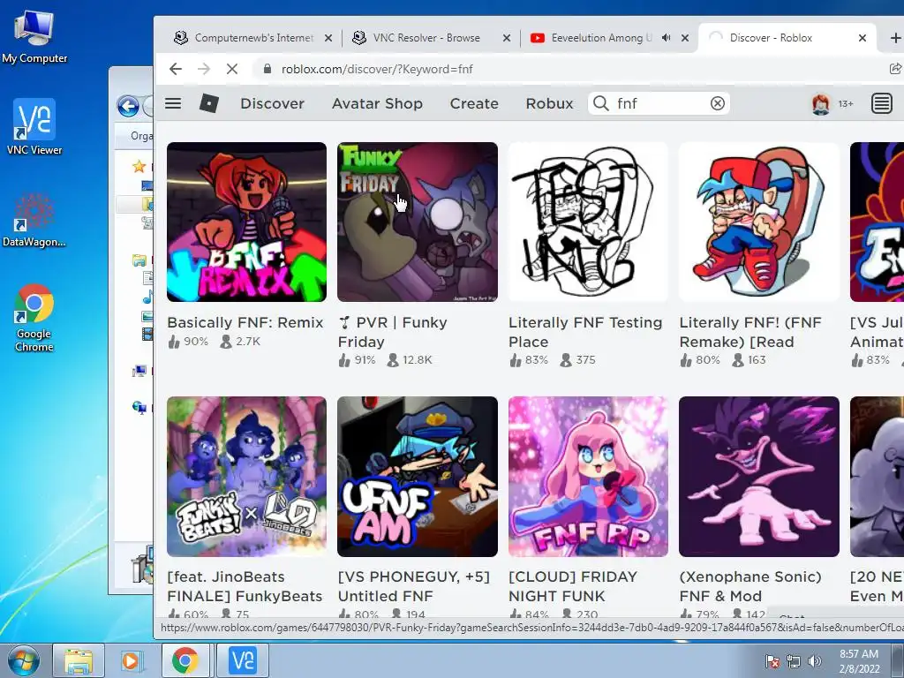The height and width of the screenshot is (678, 904).
Task: Open the Action Center flag icon
Action: tap(772, 661)
